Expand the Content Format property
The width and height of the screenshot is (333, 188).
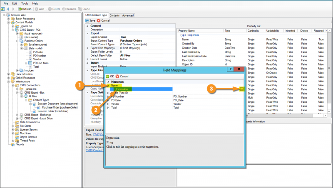pos(87,59)
